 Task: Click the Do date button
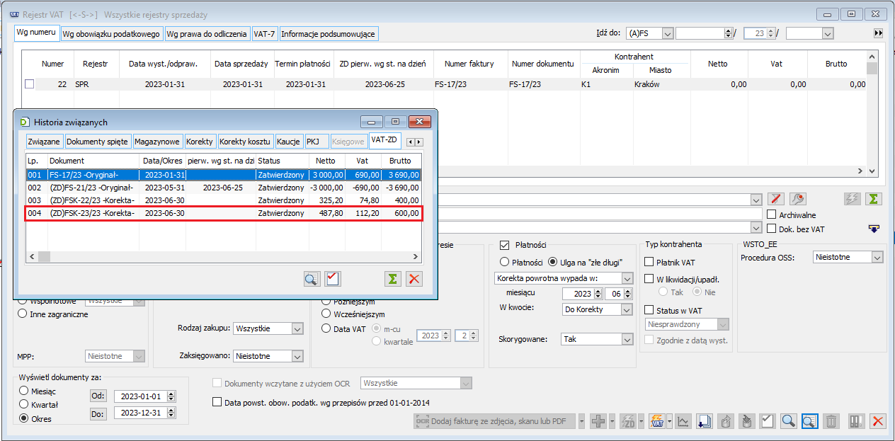[98, 413]
